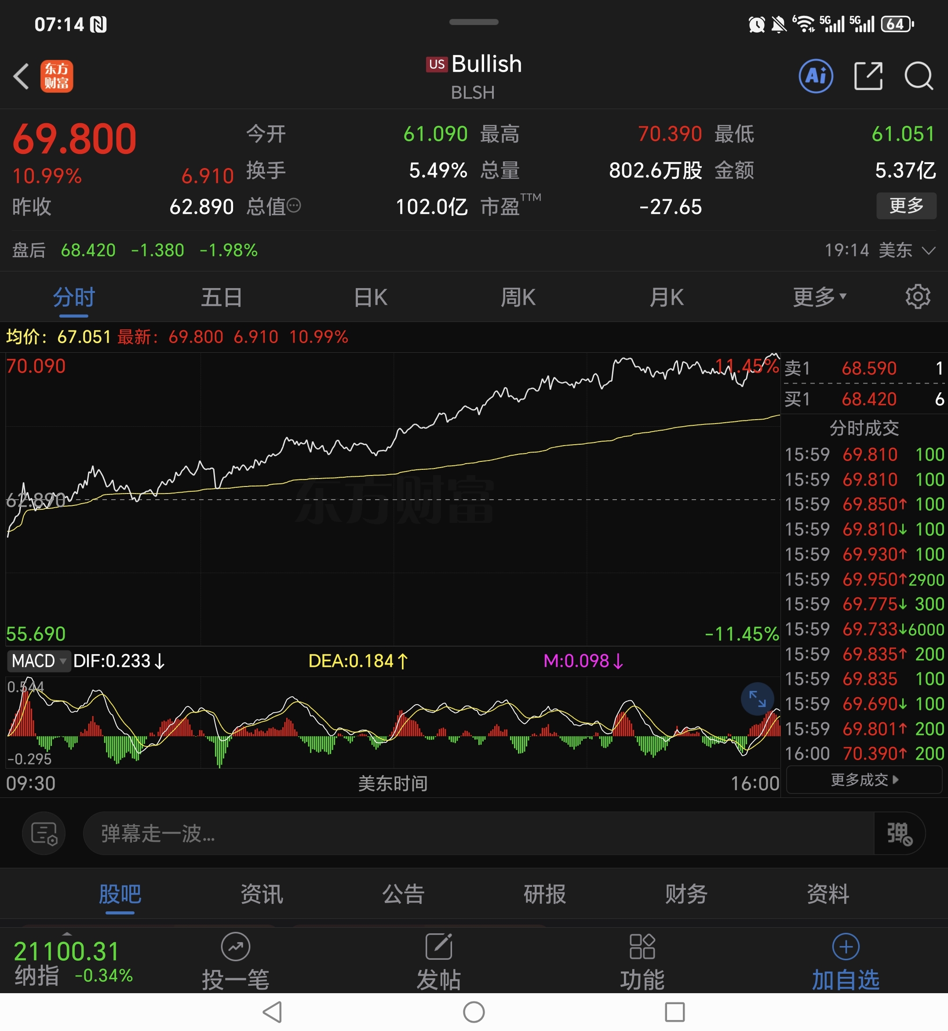The image size is (948, 1031).
Task: Tap the comment list icon beside danmaku box
Action: pyautogui.click(x=44, y=833)
